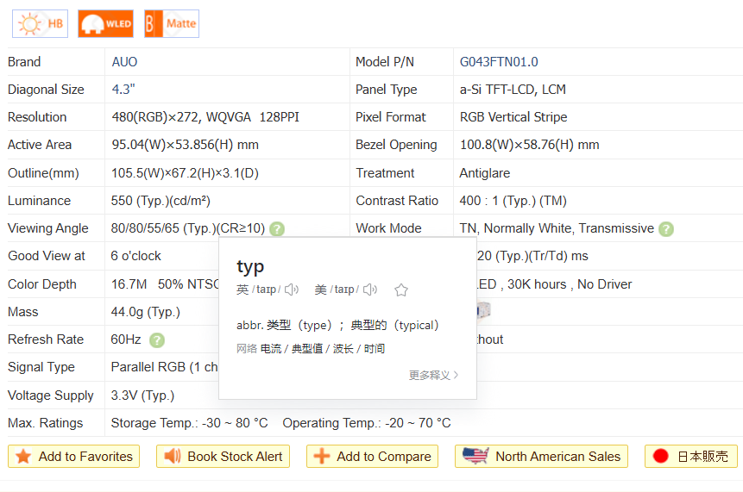
Task: Click Add to Favorites button
Action: coord(73,457)
